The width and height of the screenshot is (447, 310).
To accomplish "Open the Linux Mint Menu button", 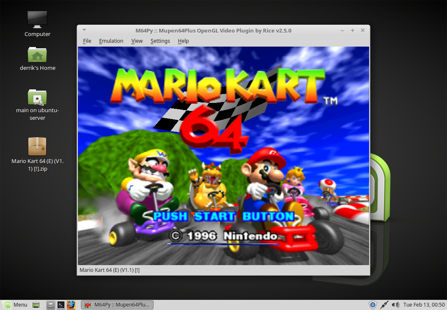I will pos(15,305).
